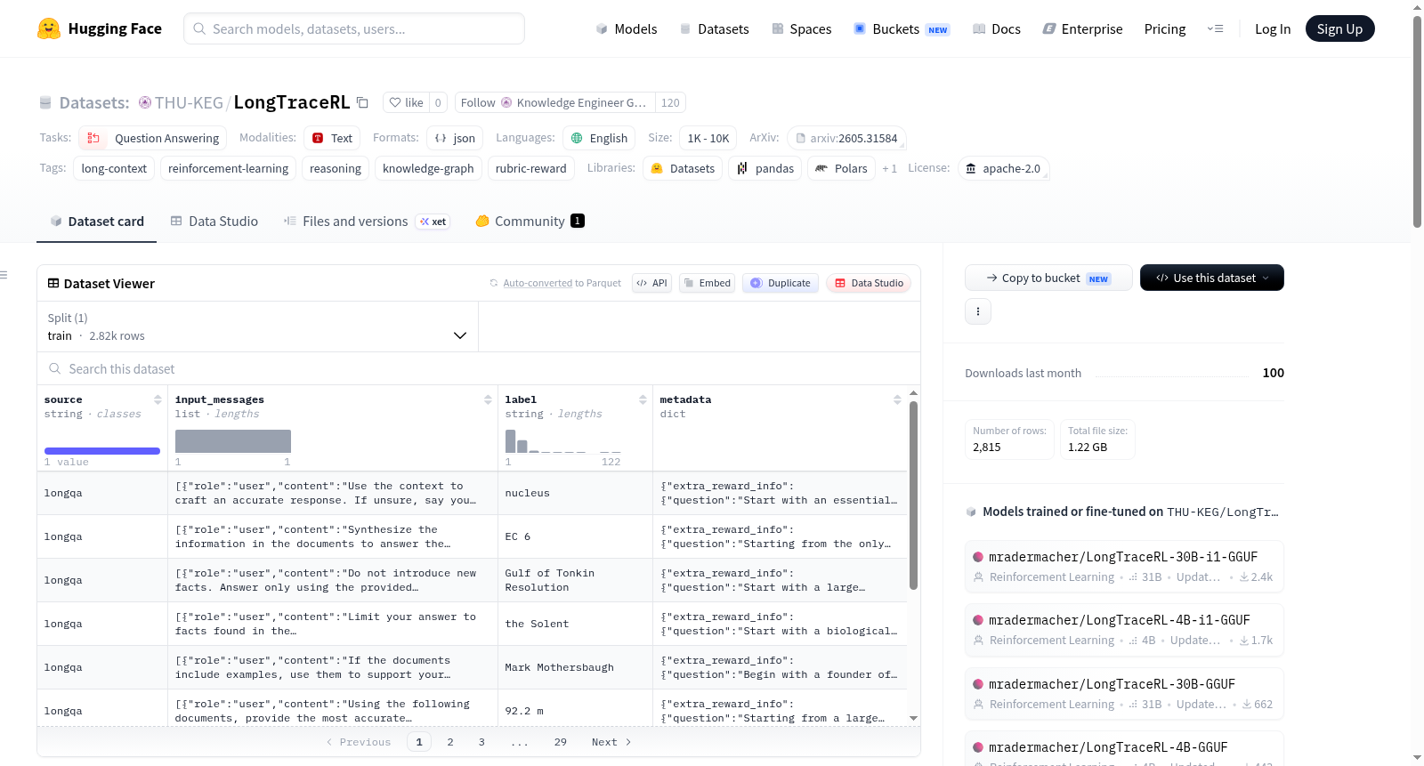1424x766 pixels.
Task: Open the arxiv:2605.31584 paper tag
Action: pyautogui.click(x=845, y=138)
